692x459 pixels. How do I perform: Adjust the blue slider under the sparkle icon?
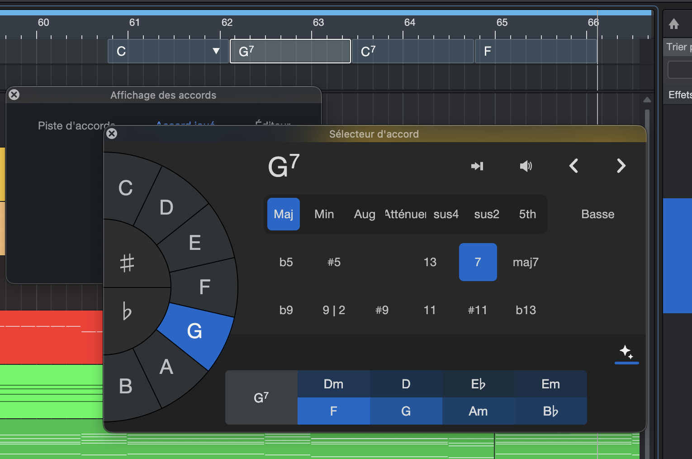tap(626, 362)
